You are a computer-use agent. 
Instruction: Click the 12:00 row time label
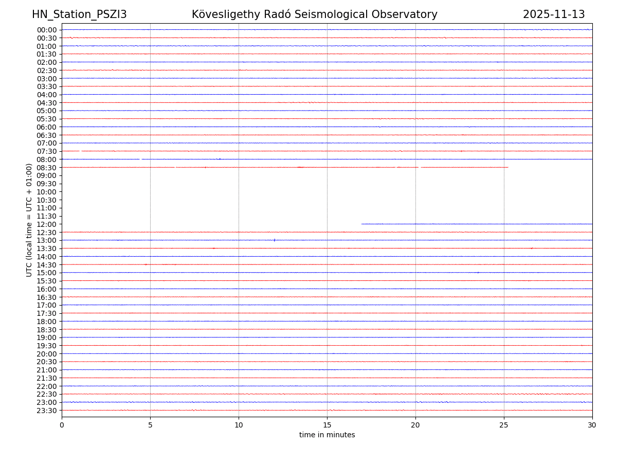(x=46, y=224)
